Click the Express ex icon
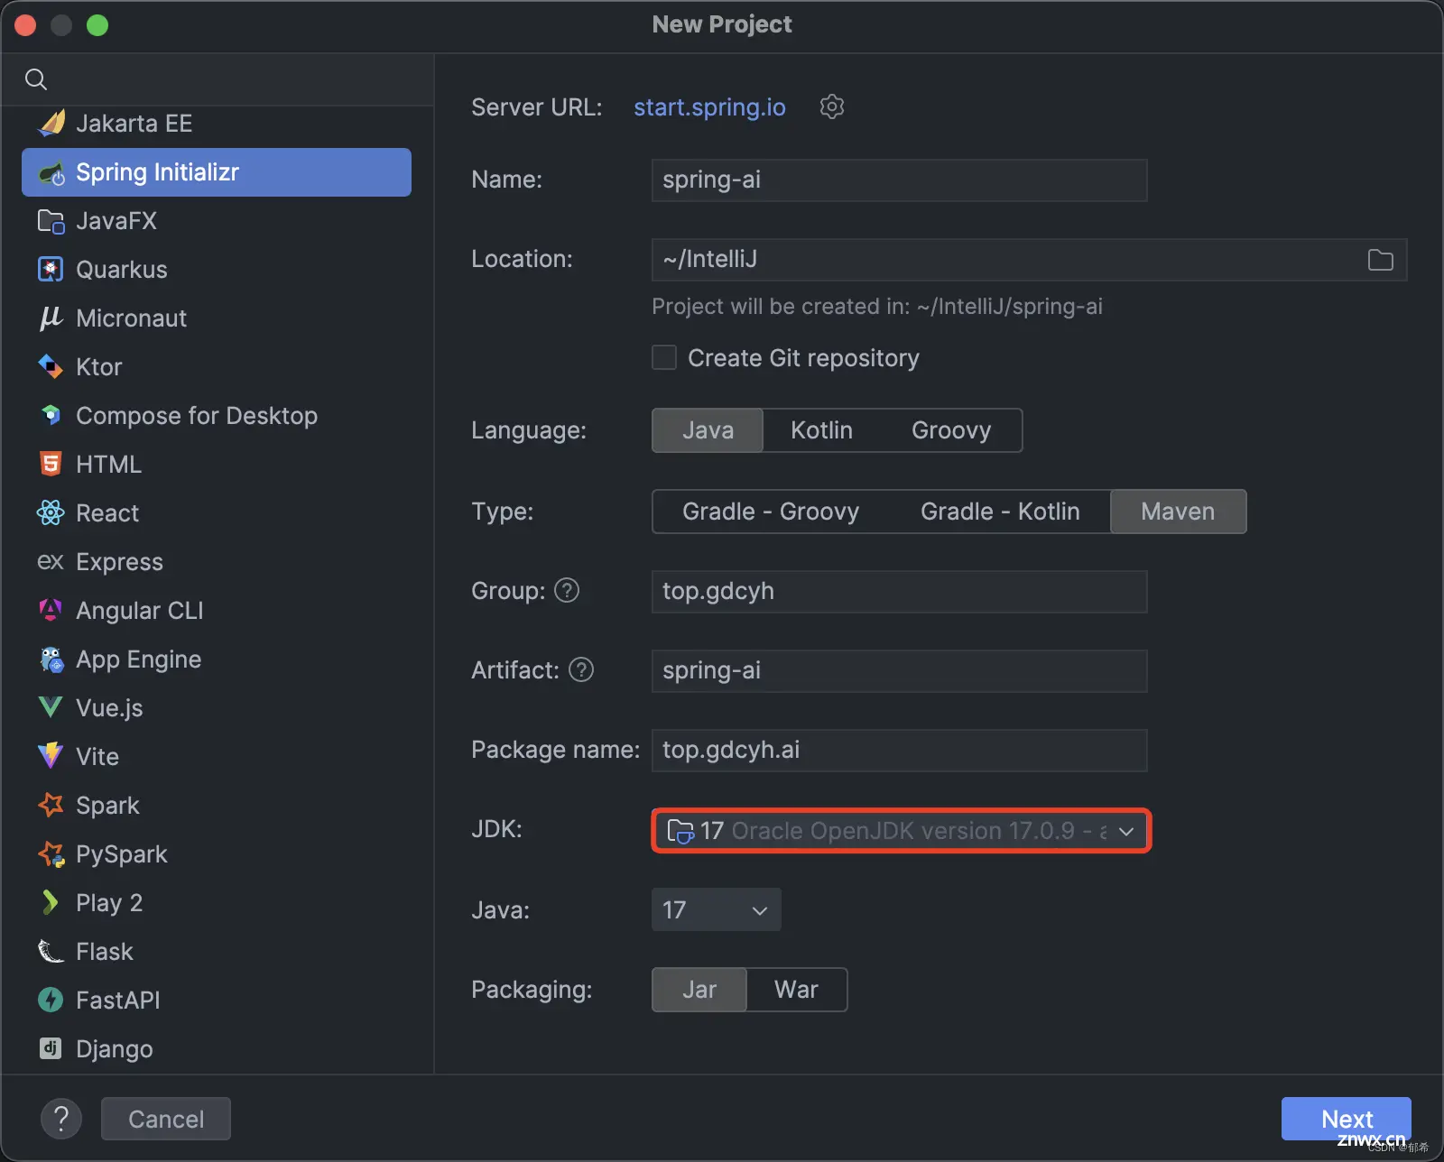Image resolution: width=1444 pixels, height=1162 pixels. [51, 562]
